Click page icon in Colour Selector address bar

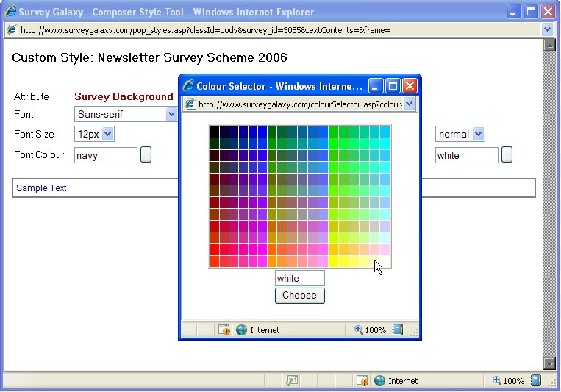point(190,104)
